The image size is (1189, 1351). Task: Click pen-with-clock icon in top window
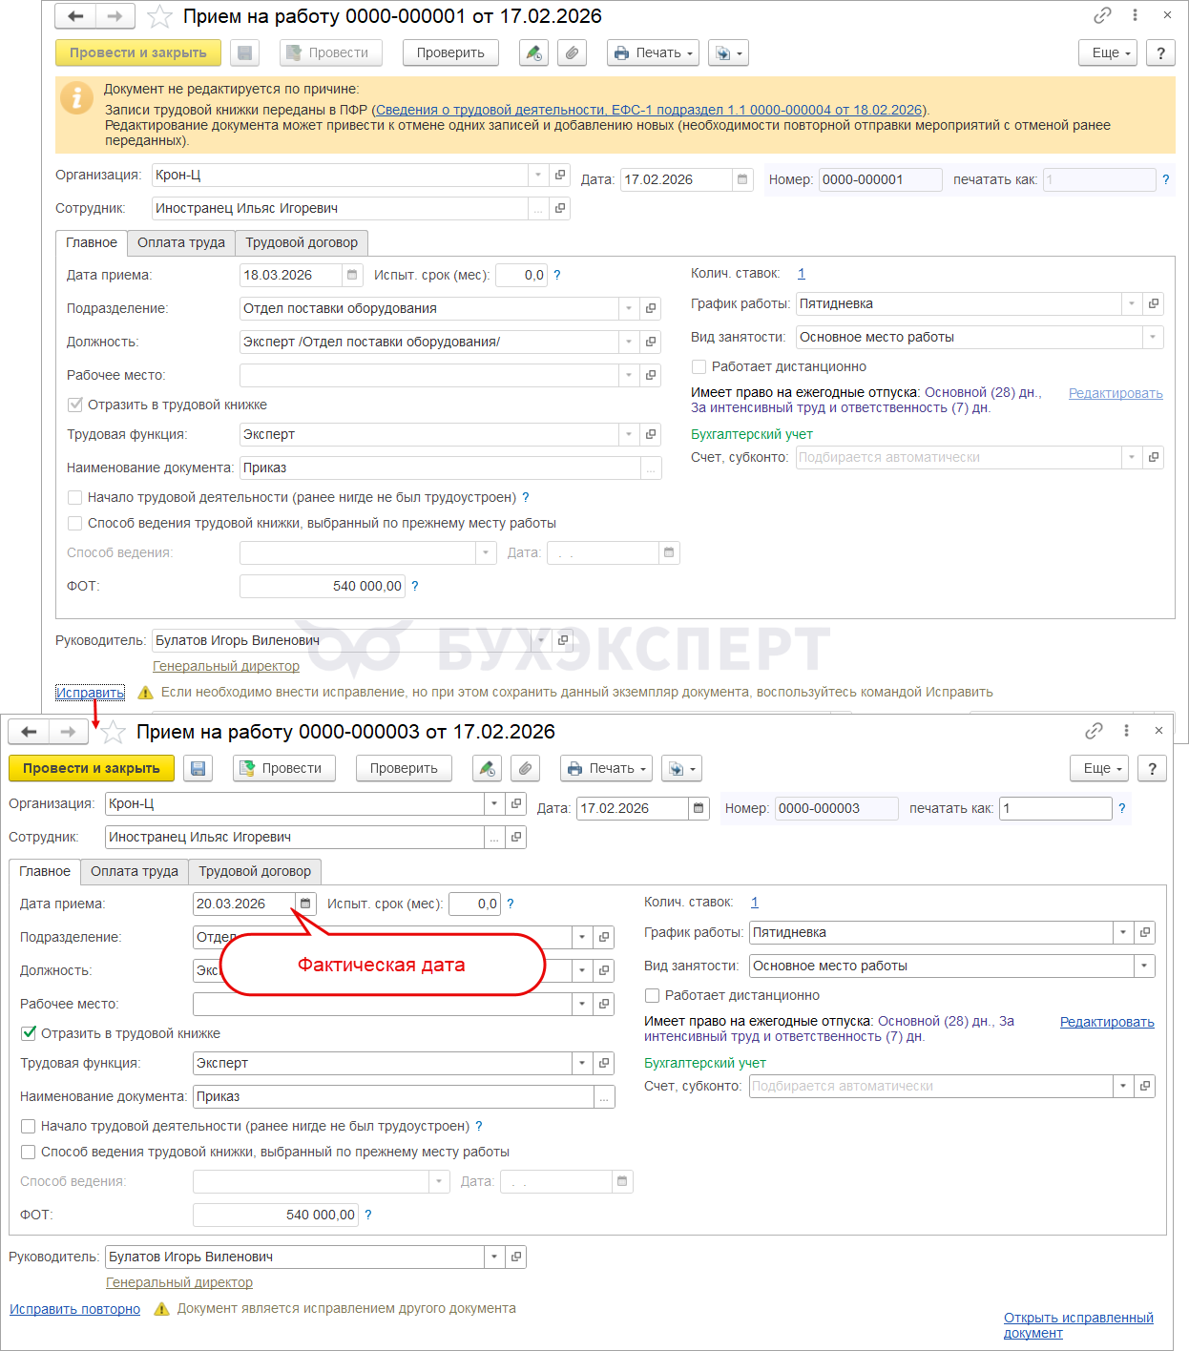pos(534,52)
